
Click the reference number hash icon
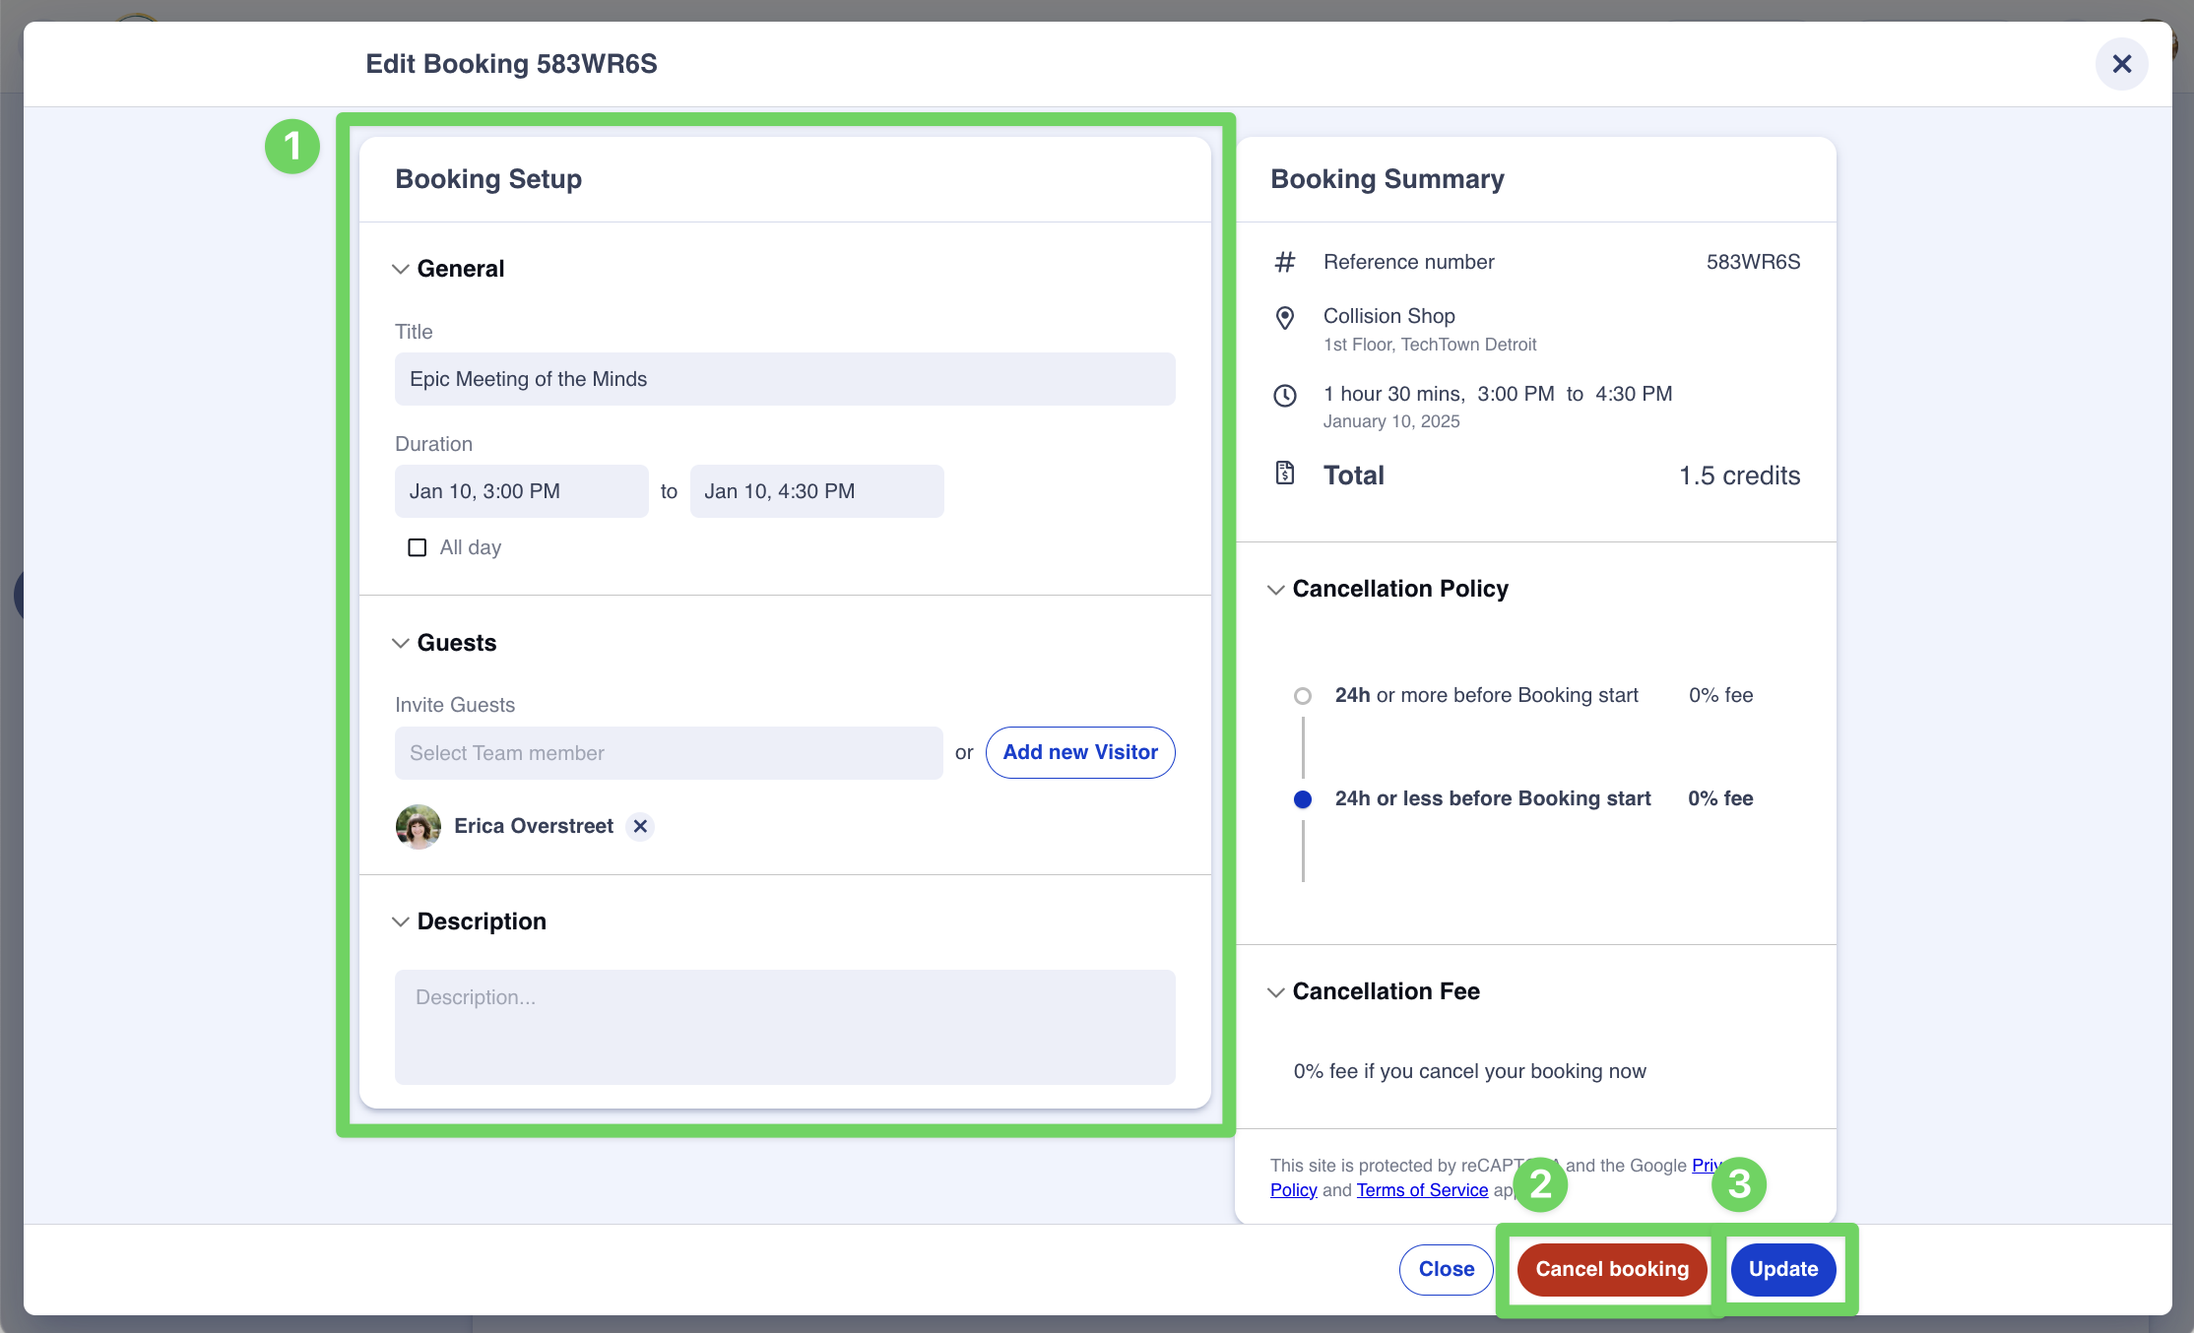tap(1284, 262)
